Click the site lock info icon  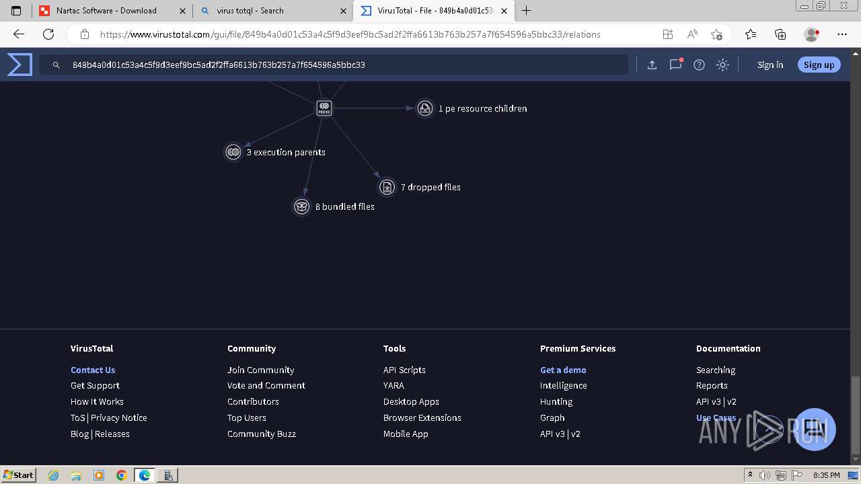(x=85, y=34)
